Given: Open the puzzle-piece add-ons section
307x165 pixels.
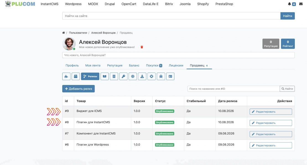Looking at the screenshot, I should 66,76.
